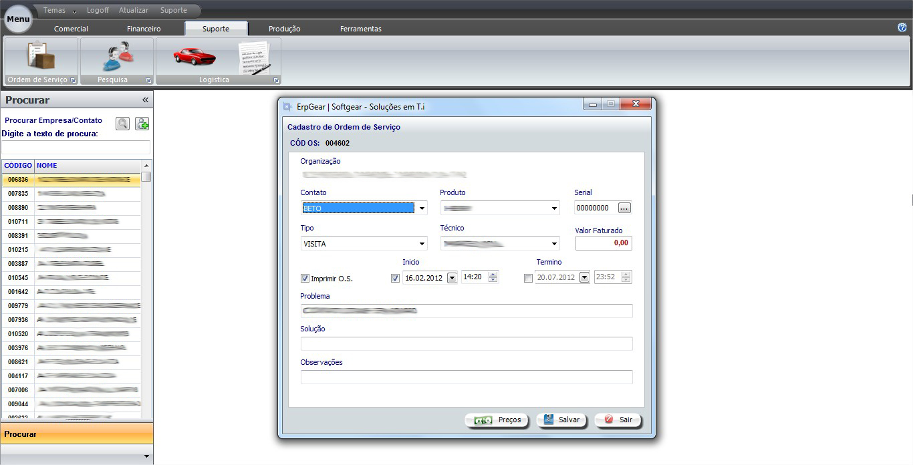Open the Ordem de Serviço icon
913x465 pixels.
tap(41, 56)
